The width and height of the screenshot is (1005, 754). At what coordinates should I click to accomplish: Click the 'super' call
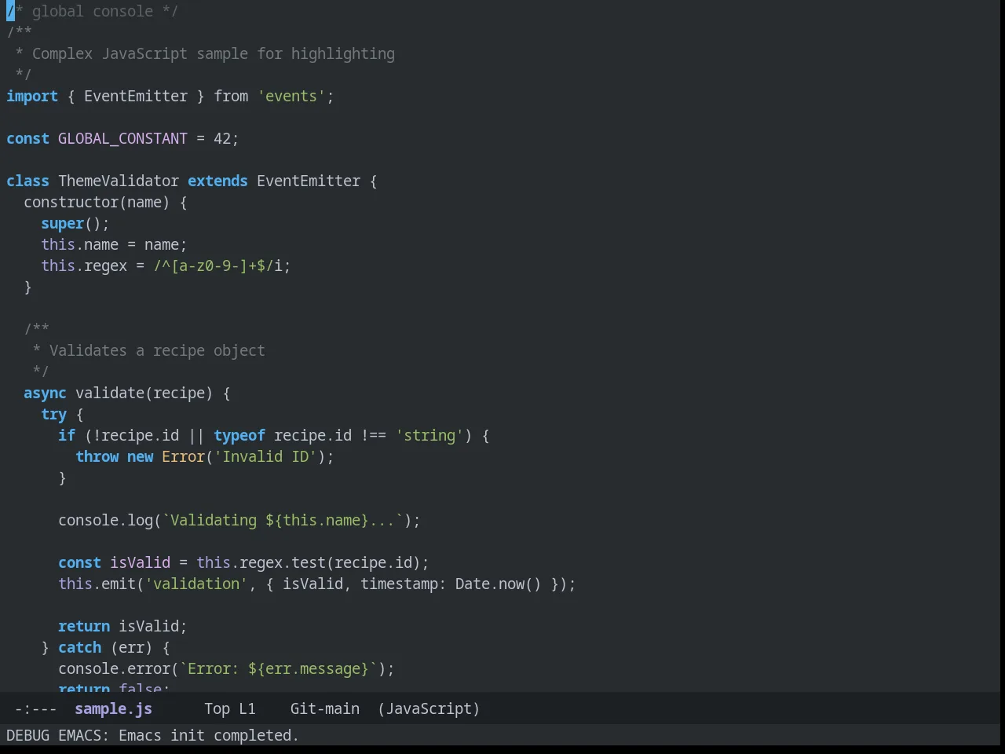coord(62,223)
